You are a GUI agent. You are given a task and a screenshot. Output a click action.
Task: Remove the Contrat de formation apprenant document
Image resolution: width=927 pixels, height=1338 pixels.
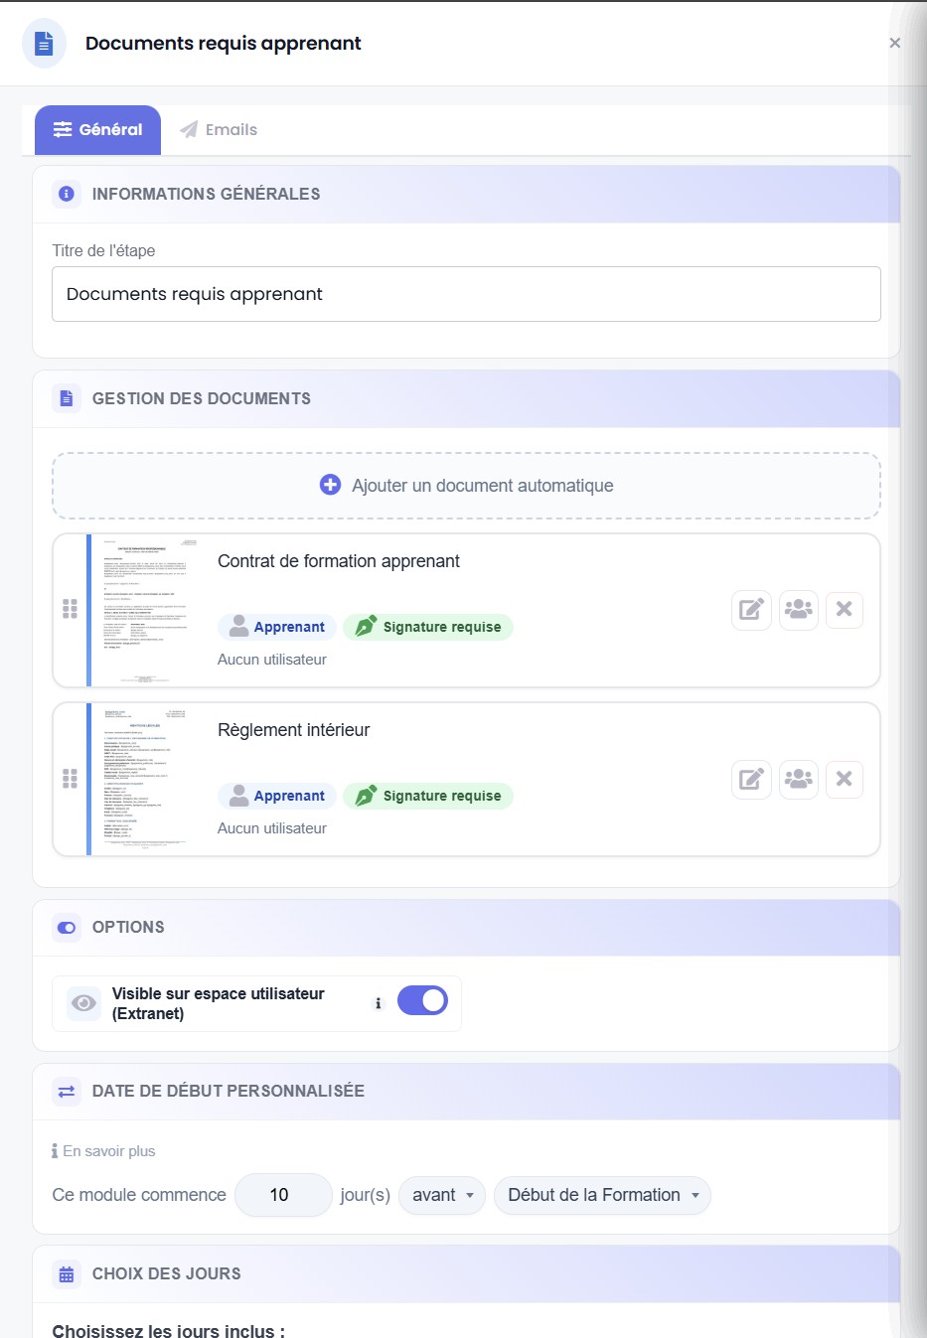pos(844,610)
